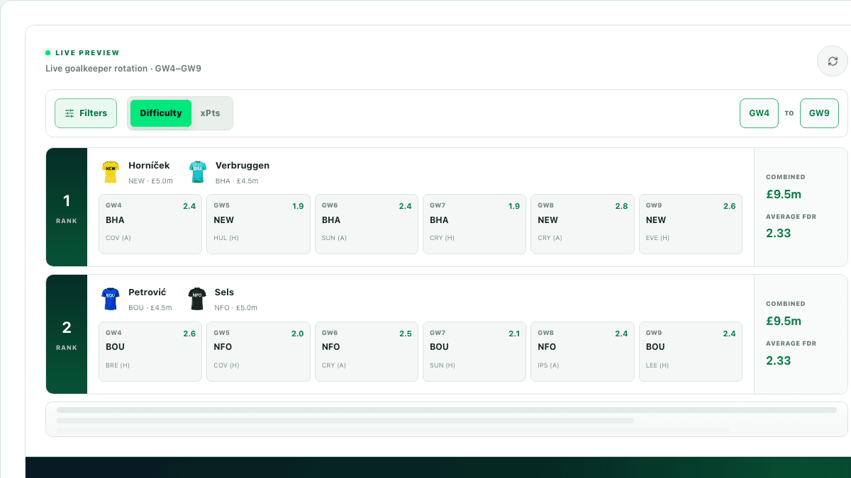This screenshot has height=478, width=851.
Task: Click the green live status dot
Action: [x=48, y=53]
